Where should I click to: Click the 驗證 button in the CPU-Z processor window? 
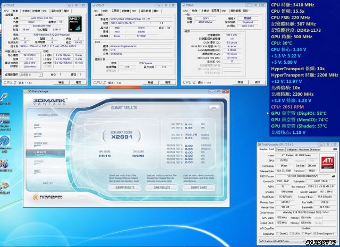tap(61, 82)
